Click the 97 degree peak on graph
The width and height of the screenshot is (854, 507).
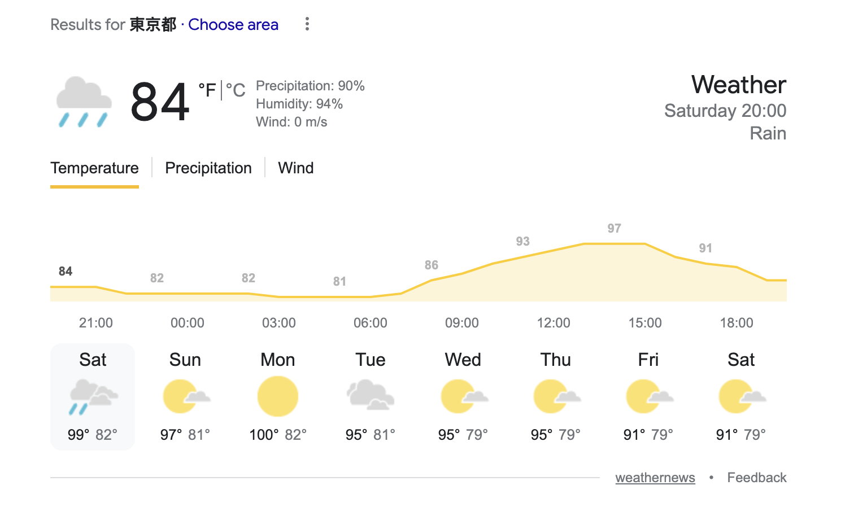click(x=615, y=229)
